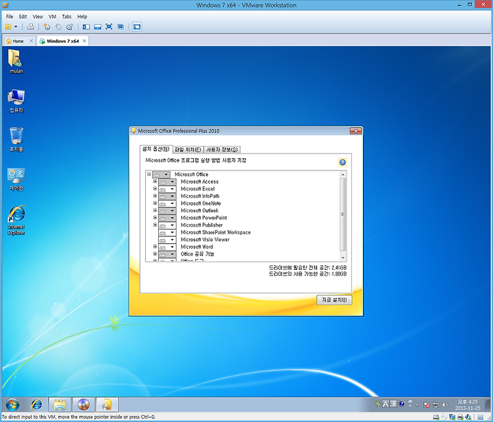The height and width of the screenshot is (422, 493).
Task: Click the feature list scrollbar thumb
Action: [x=343, y=214]
